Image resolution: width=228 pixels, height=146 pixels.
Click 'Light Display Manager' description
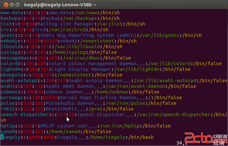tap(81, 69)
